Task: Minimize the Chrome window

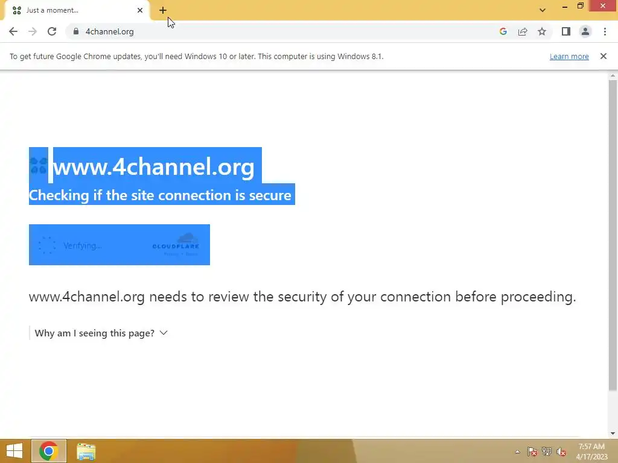Action: pyautogui.click(x=565, y=7)
